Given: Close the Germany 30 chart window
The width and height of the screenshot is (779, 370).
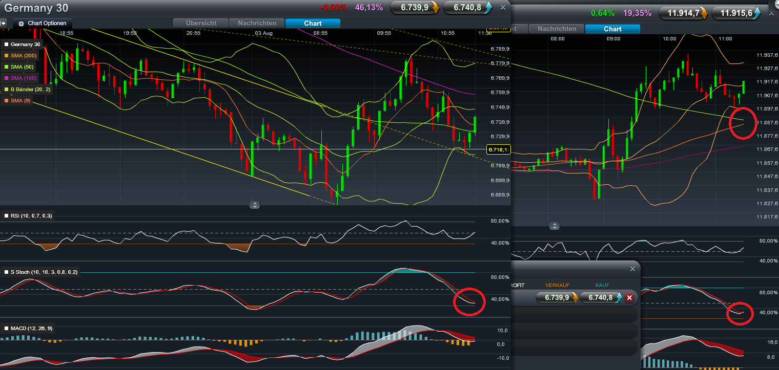Looking at the screenshot, I should (503, 7).
